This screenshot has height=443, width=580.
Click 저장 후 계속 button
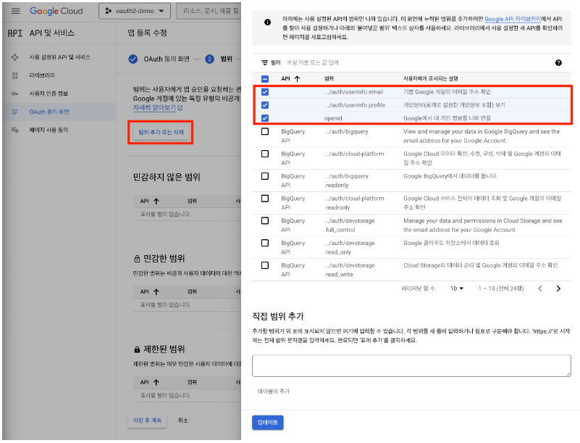147,421
